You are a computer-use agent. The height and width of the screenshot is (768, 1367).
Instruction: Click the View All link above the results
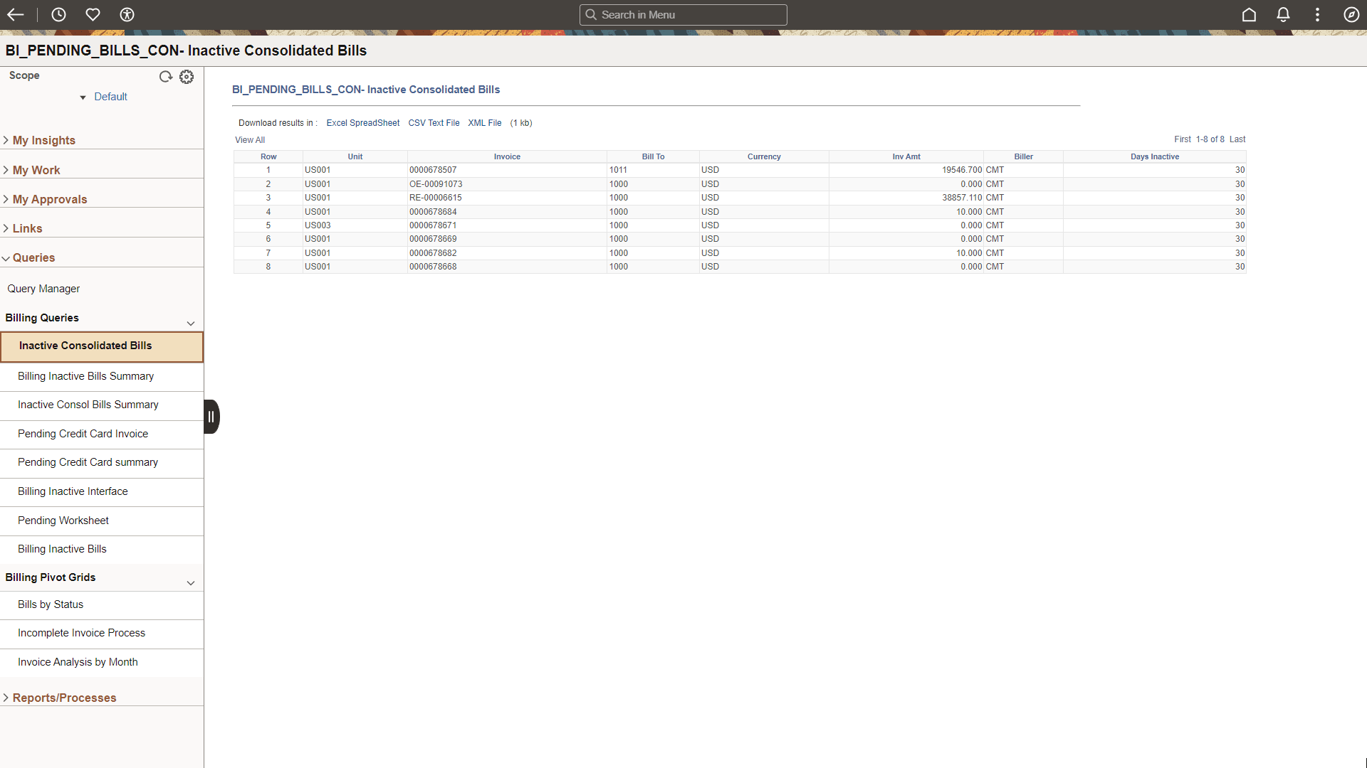[249, 139]
